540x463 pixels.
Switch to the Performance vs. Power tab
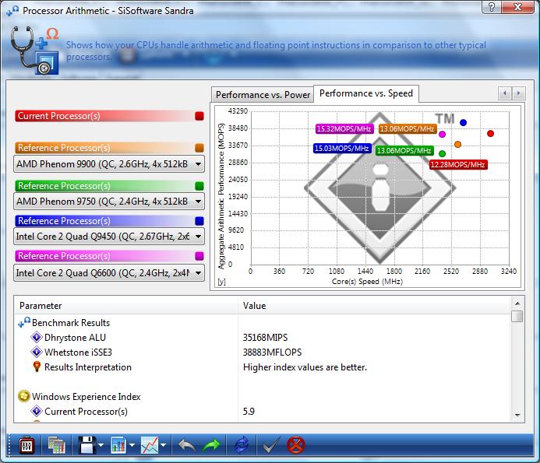(263, 95)
